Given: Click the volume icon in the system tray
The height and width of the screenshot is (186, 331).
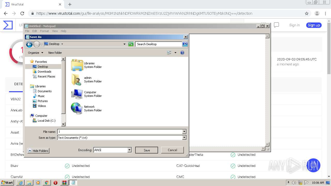Looking at the screenshot, I should click(294, 183).
